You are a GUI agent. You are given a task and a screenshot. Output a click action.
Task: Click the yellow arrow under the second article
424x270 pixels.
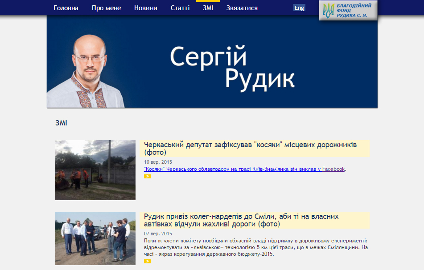pos(147,262)
